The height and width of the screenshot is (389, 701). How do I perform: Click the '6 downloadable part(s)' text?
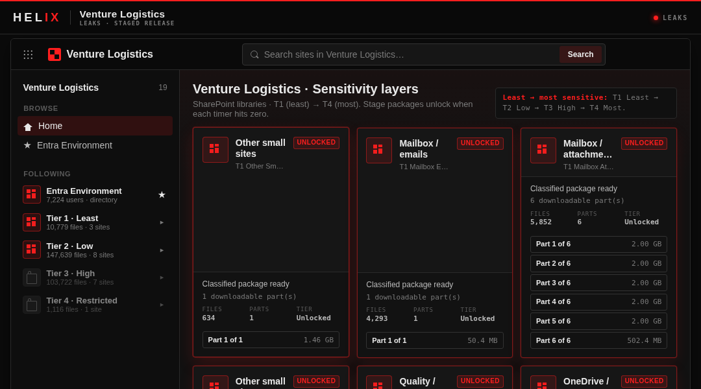click(577, 200)
